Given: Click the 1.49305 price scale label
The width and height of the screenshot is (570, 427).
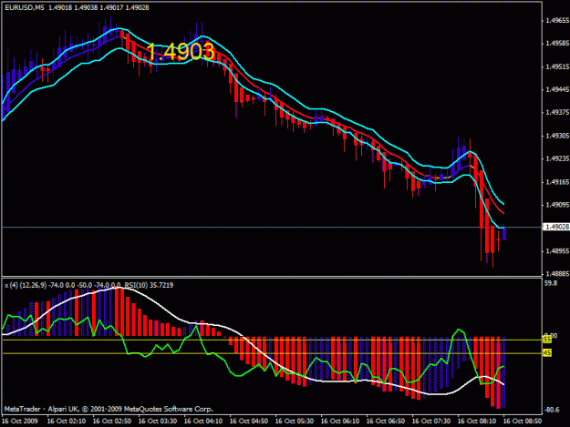Looking at the screenshot, I should coord(557,136).
